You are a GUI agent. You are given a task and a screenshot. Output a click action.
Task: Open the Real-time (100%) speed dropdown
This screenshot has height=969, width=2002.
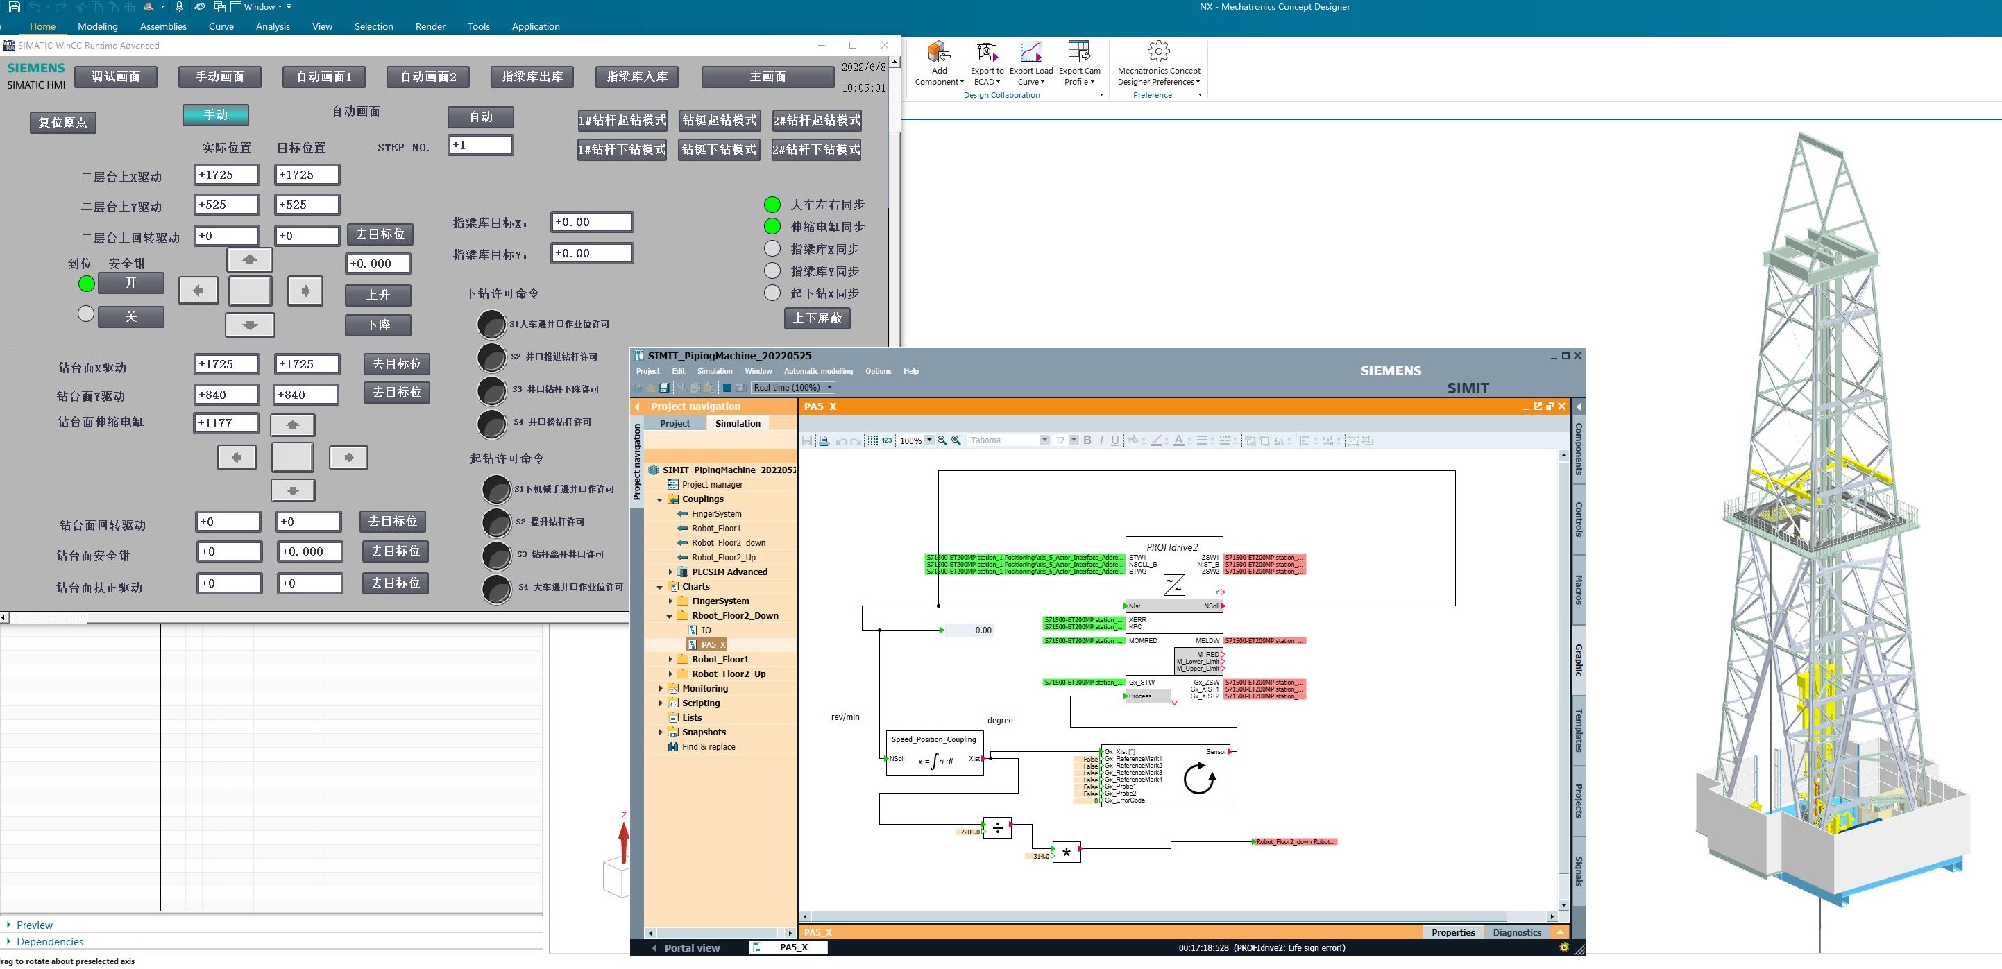click(x=829, y=388)
